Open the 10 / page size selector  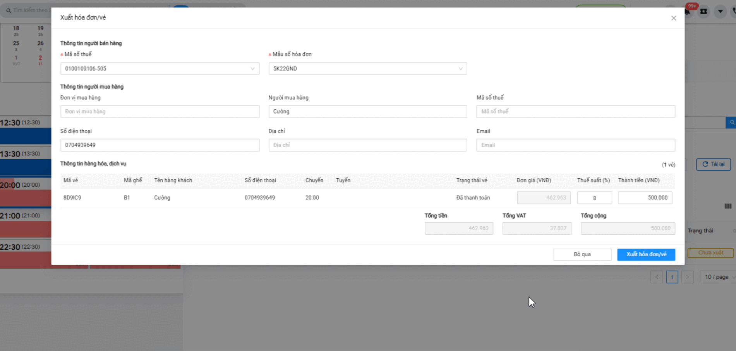click(x=718, y=277)
